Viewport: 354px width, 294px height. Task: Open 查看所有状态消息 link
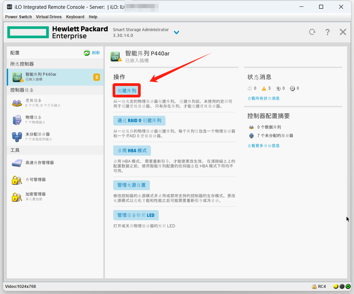pyautogui.click(x=263, y=98)
